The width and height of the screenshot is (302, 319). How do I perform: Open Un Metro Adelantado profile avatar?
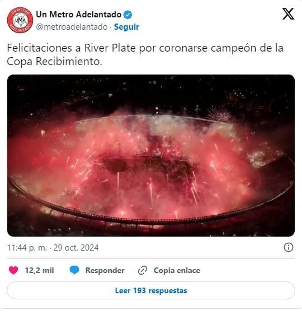(20, 20)
